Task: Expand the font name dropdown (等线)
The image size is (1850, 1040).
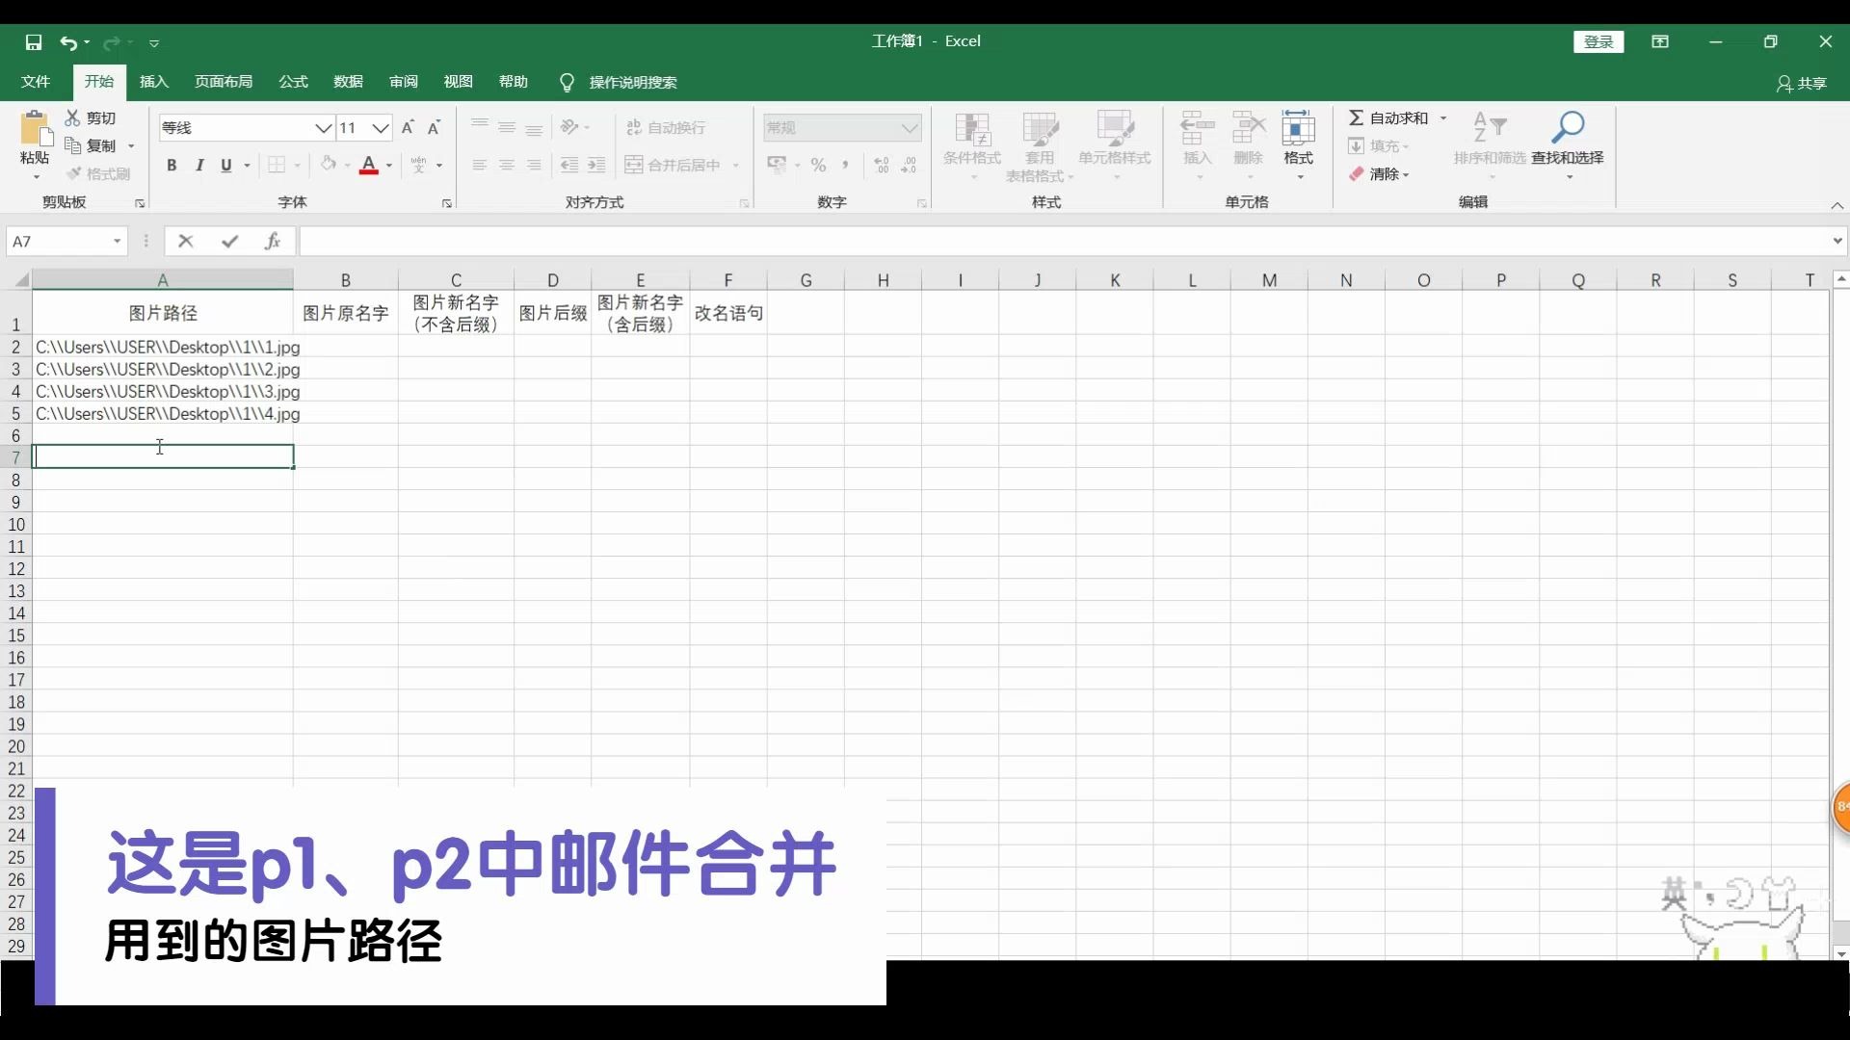Action: (323, 127)
